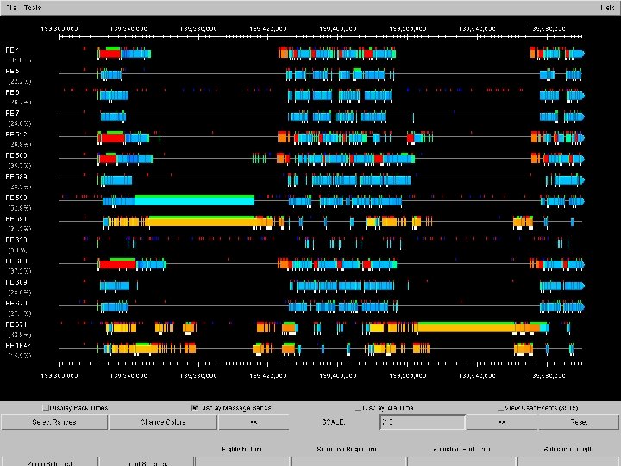Click the SCALE label

tap(334, 422)
